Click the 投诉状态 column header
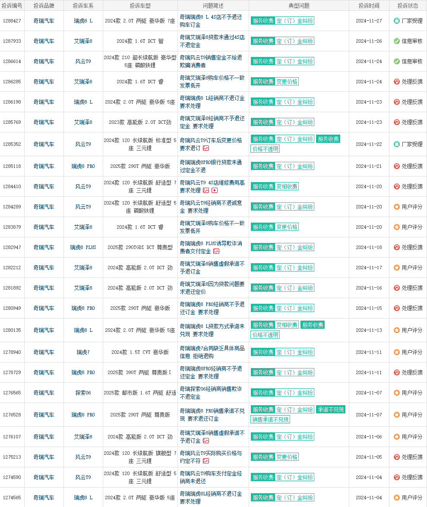The height and width of the screenshot is (507, 427). tap(408, 6)
